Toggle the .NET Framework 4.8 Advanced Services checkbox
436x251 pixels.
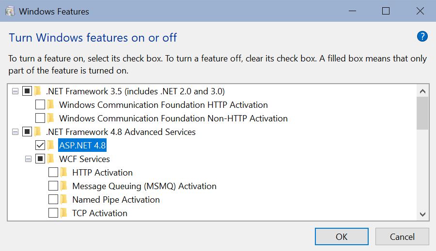27,132
